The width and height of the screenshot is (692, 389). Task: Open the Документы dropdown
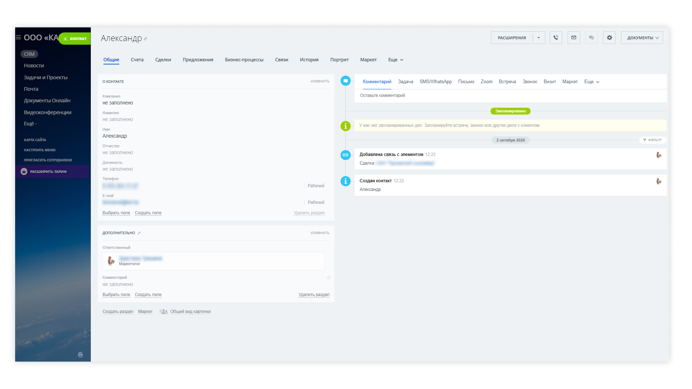click(642, 37)
